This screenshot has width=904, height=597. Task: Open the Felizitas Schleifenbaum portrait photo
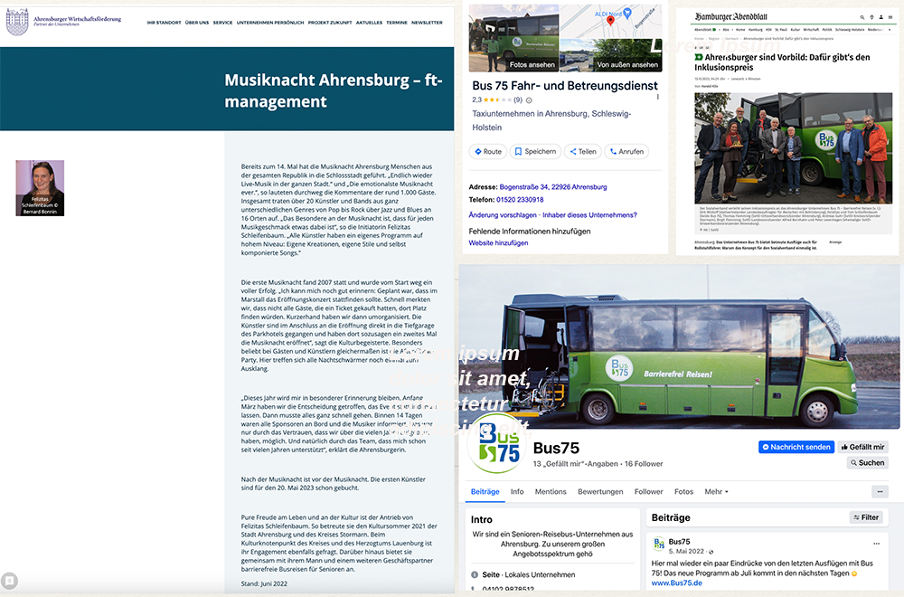pyautogui.click(x=40, y=188)
